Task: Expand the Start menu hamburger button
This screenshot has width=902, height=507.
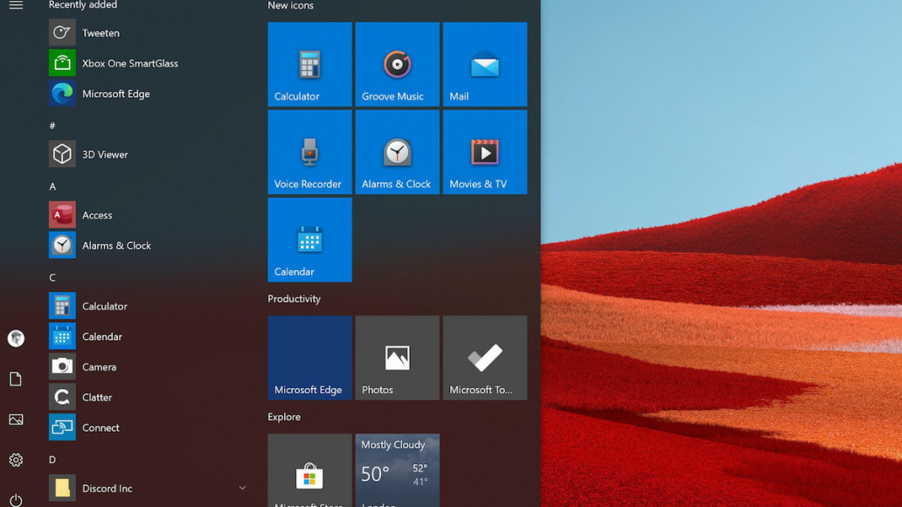Action: pyautogui.click(x=16, y=5)
